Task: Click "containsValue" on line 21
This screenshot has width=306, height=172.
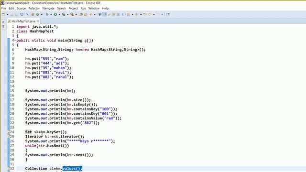Action: point(88,118)
